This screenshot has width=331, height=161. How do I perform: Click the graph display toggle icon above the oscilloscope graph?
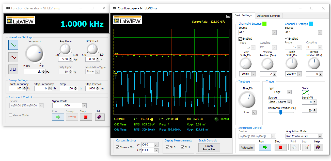[228, 16]
